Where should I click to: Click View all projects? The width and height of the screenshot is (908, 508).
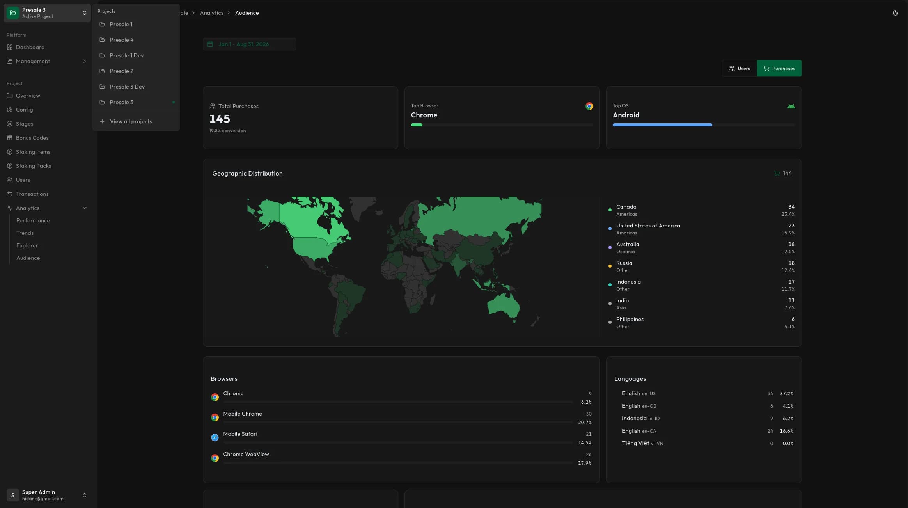click(x=136, y=121)
